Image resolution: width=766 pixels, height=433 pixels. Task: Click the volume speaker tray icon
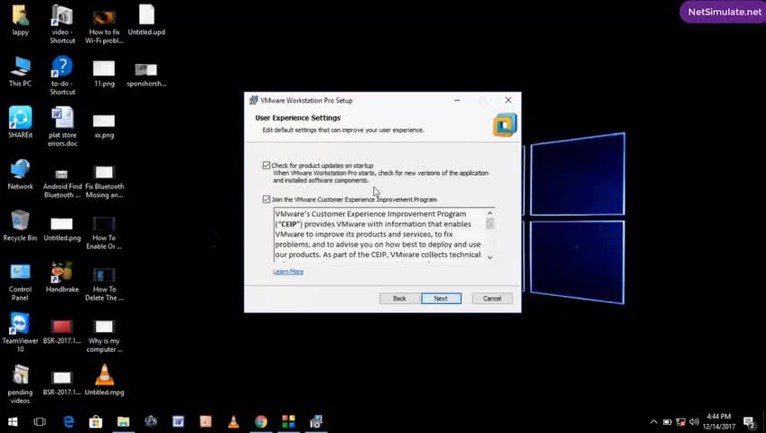(694, 422)
